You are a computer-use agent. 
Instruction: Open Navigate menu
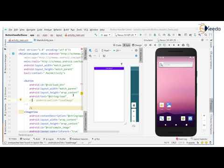(31, 29)
